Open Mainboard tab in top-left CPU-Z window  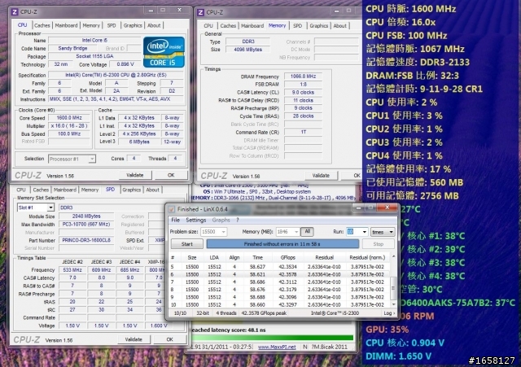click(x=66, y=25)
